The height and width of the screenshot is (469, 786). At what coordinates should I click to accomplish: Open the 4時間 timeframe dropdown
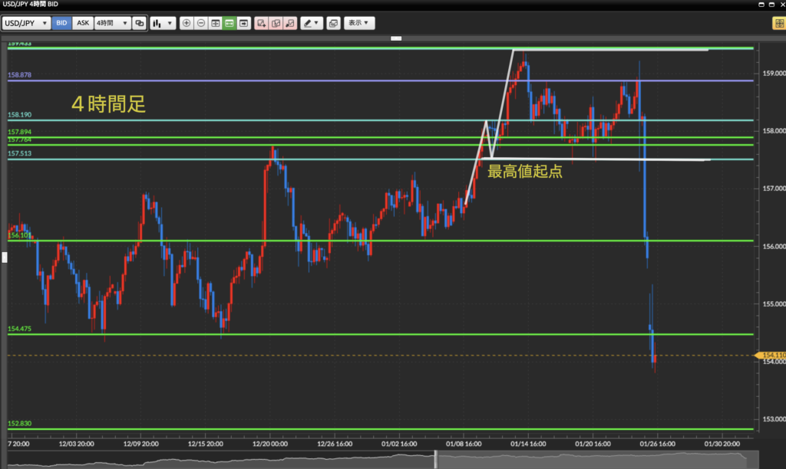[112, 23]
